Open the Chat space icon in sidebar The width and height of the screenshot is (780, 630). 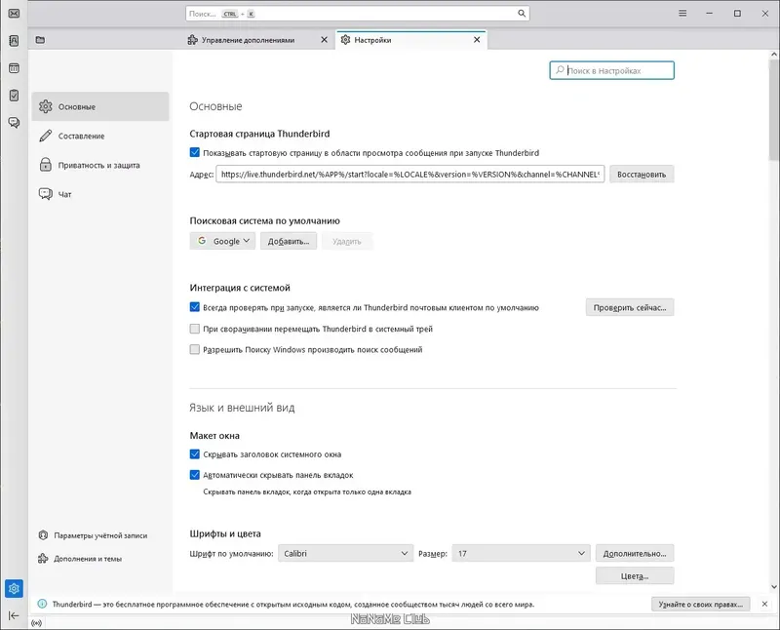(x=14, y=123)
